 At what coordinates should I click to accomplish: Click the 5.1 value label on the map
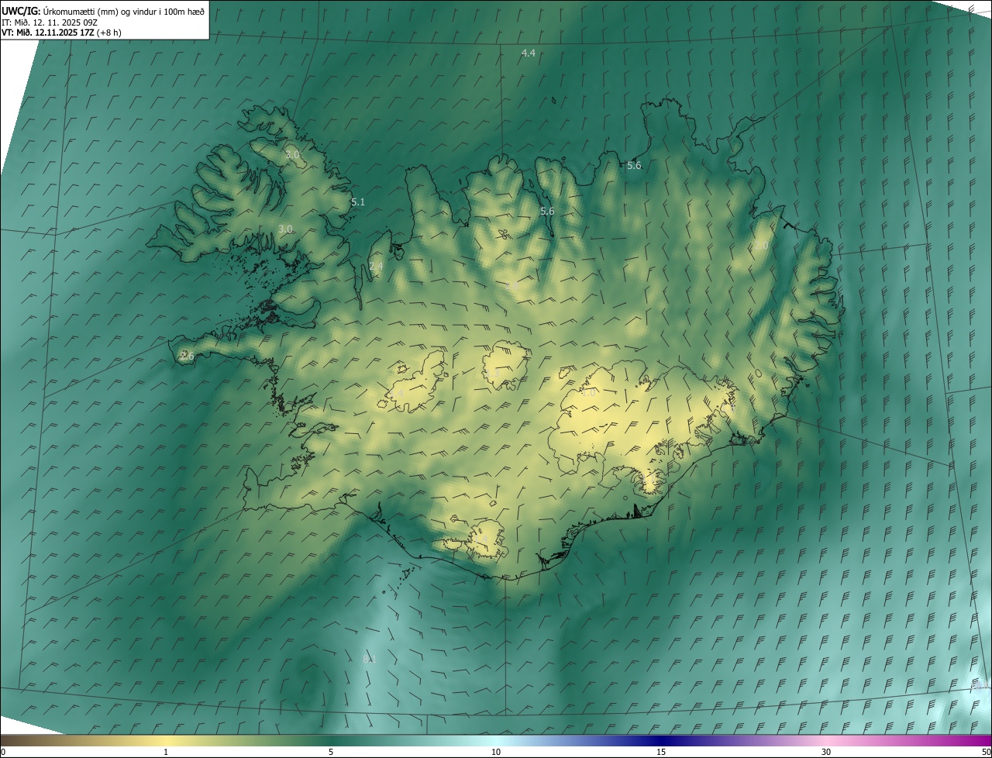(x=358, y=202)
